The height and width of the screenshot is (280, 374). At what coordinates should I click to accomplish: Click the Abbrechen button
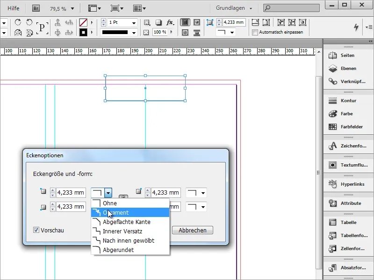coord(193,230)
